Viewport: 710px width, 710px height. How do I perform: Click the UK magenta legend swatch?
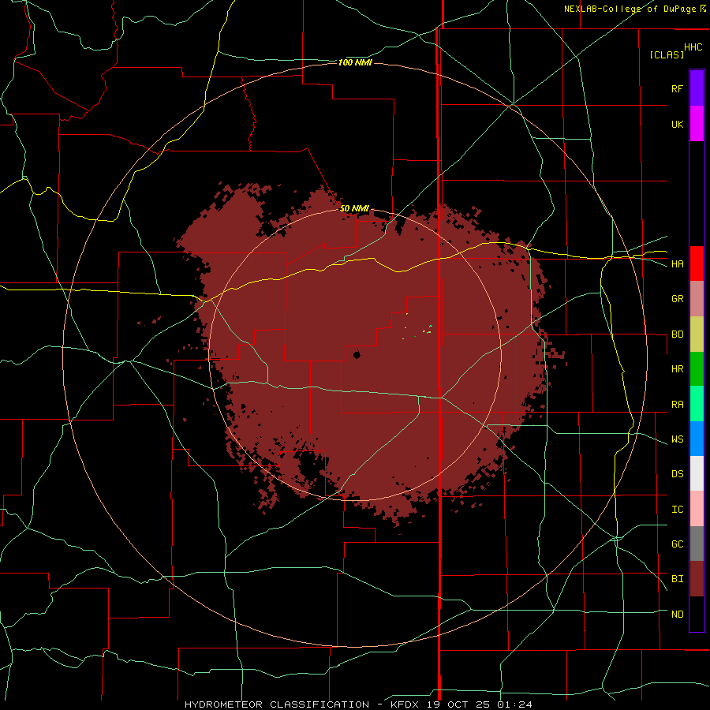click(x=697, y=124)
